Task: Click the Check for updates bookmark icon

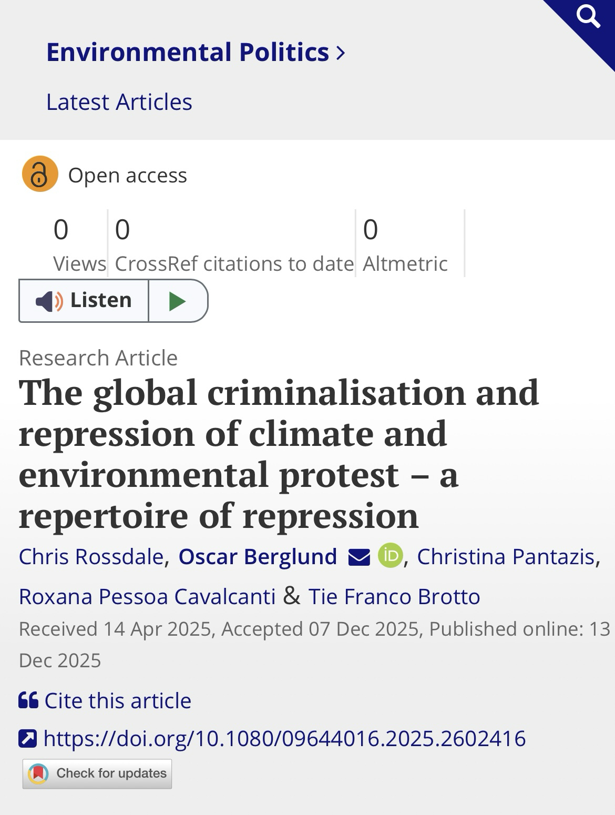Action: pyautogui.click(x=38, y=773)
